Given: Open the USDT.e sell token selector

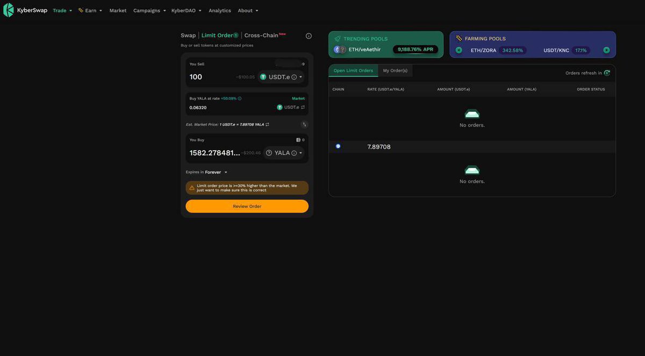Looking at the screenshot, I should tap(281, 77).
